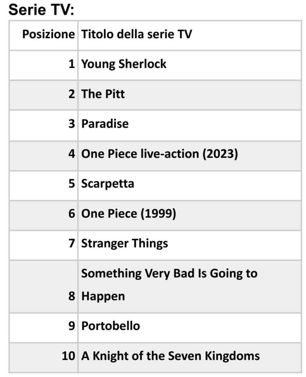306x377 pixels.
Task: Select the "Young Sherlock" title cell
Action: [124, 64]
